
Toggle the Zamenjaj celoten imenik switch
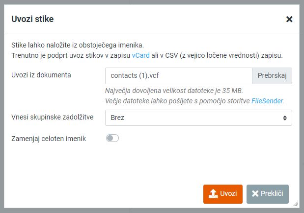[x=112, y=138]
